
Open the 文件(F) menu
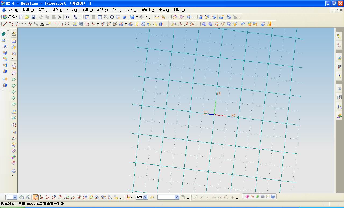click(13, 10)
